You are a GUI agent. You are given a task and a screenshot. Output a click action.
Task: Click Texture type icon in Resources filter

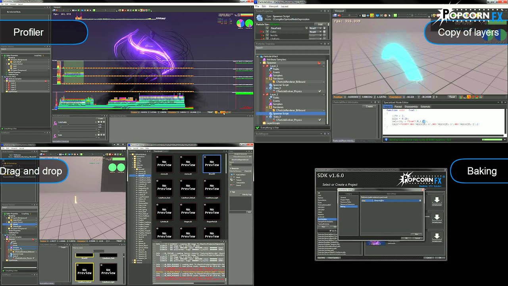tap(231, 180)
